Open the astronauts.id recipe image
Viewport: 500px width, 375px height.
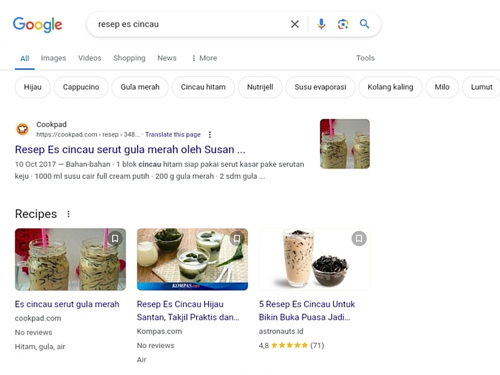click(x=314, y=259)
